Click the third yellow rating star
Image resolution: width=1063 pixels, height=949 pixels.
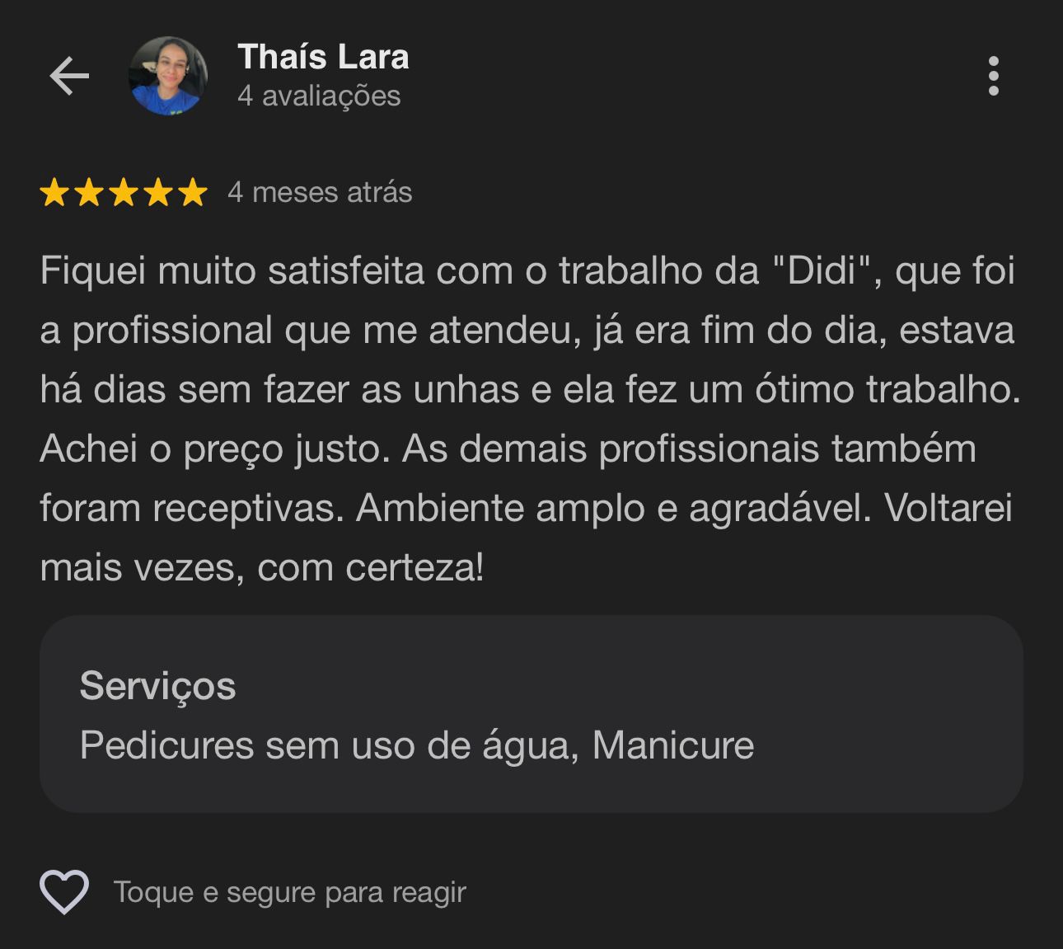(x=124, y=192)
